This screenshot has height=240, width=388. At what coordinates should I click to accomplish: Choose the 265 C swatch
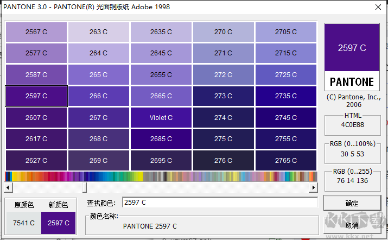click(98, 75)
